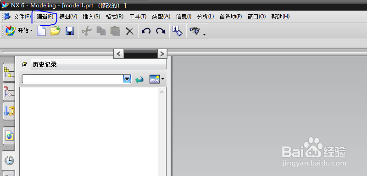Open the 视图(V) menu
The image size is (367, 176).
[x=68, y=17]
